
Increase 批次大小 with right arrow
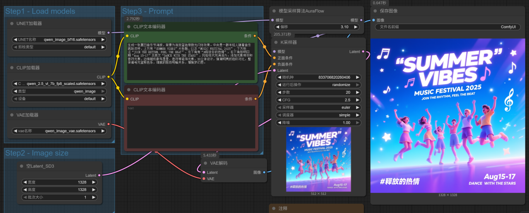(94, 197)
